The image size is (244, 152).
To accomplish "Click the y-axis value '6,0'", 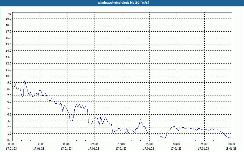I will (x=9, y=102).
